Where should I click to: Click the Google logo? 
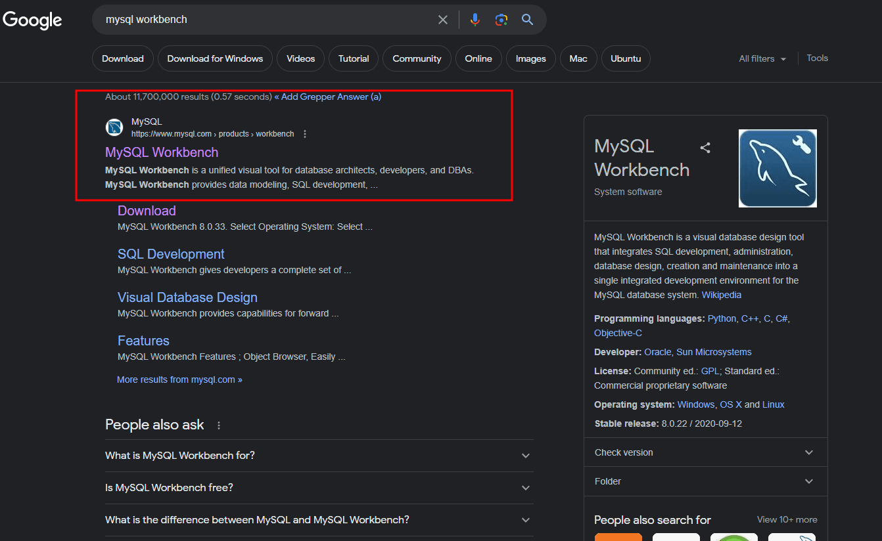pyautogui.click(x=32, y=20)
